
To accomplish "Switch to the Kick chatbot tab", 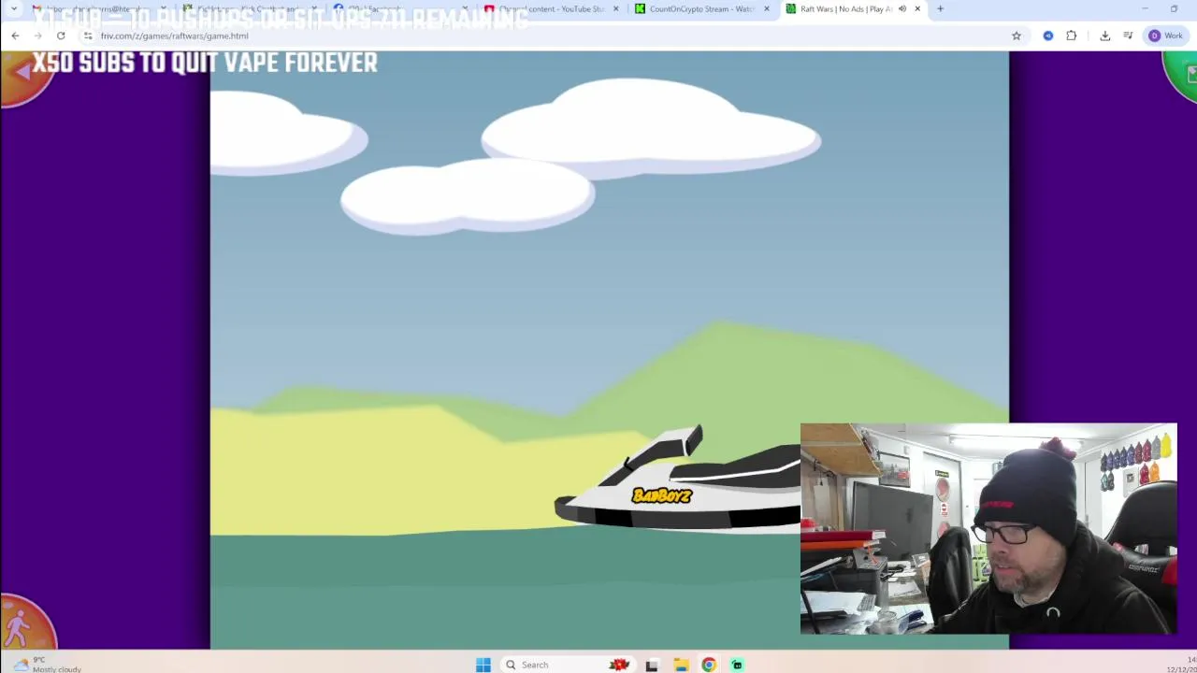I will [248, 8].
